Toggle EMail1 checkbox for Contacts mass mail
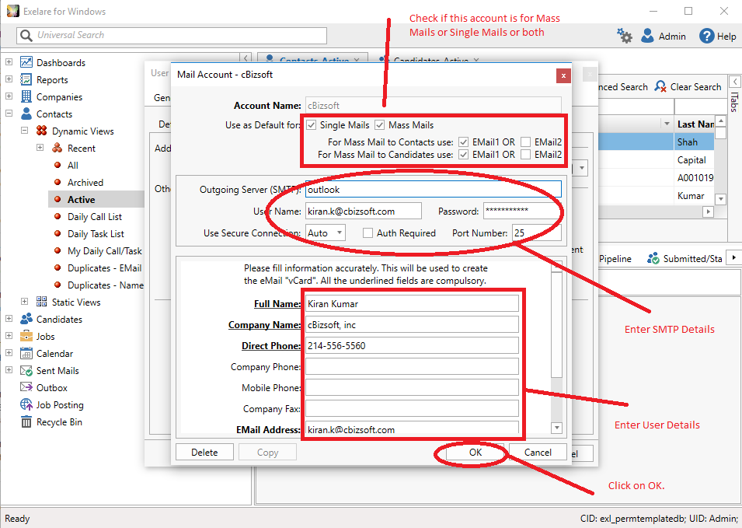Screen dimensions: 742x528 point(464,142)
